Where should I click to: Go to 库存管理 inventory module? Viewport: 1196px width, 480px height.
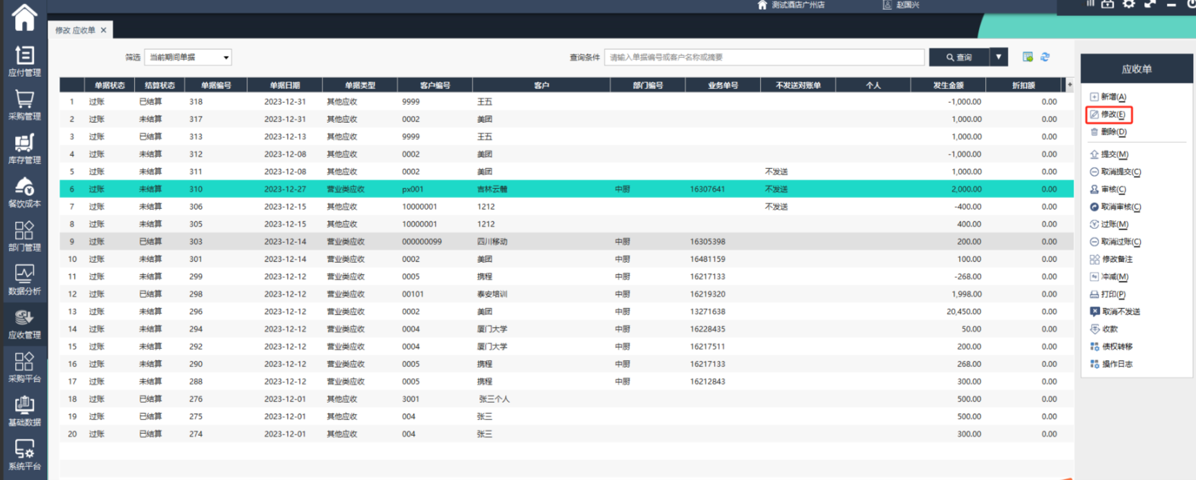click(x=24, y=148)
